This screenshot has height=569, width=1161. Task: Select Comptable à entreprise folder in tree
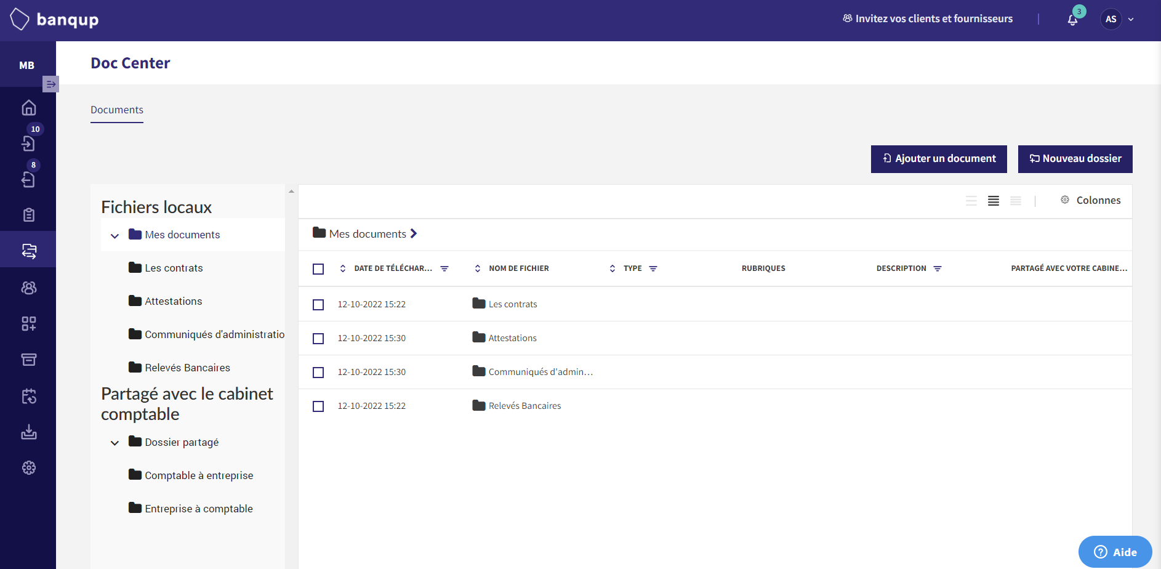[191, 475]
